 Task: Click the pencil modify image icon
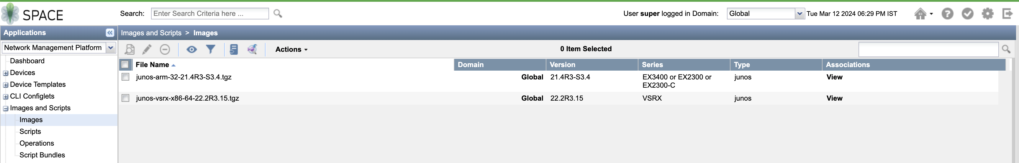pyautogui.click(x=147, y=49)
